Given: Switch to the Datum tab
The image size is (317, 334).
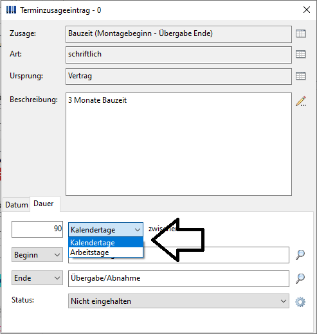Looking at the screenshot, I should pos(17,205).
